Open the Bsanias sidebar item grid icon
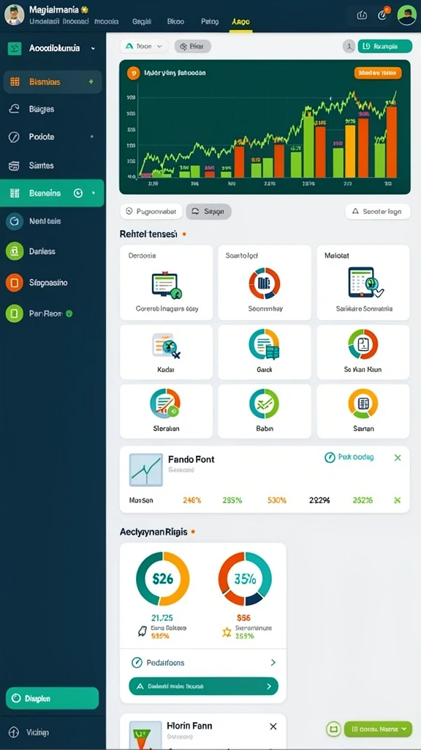This screenshot has width=421, height=750. [15, 82]
